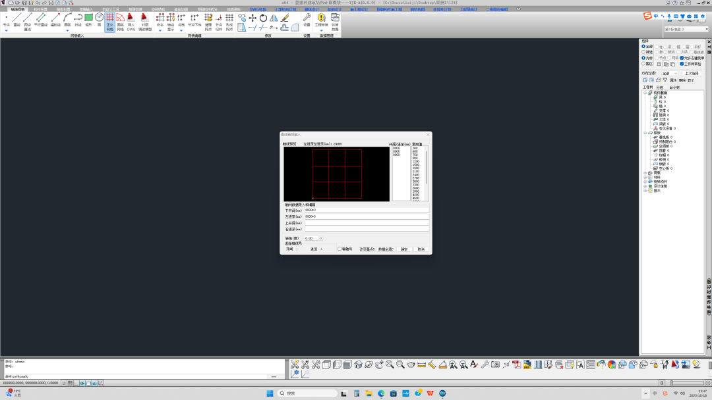
Task: Expand the 特殊构件 tree node
Action: tap(645, 182)
